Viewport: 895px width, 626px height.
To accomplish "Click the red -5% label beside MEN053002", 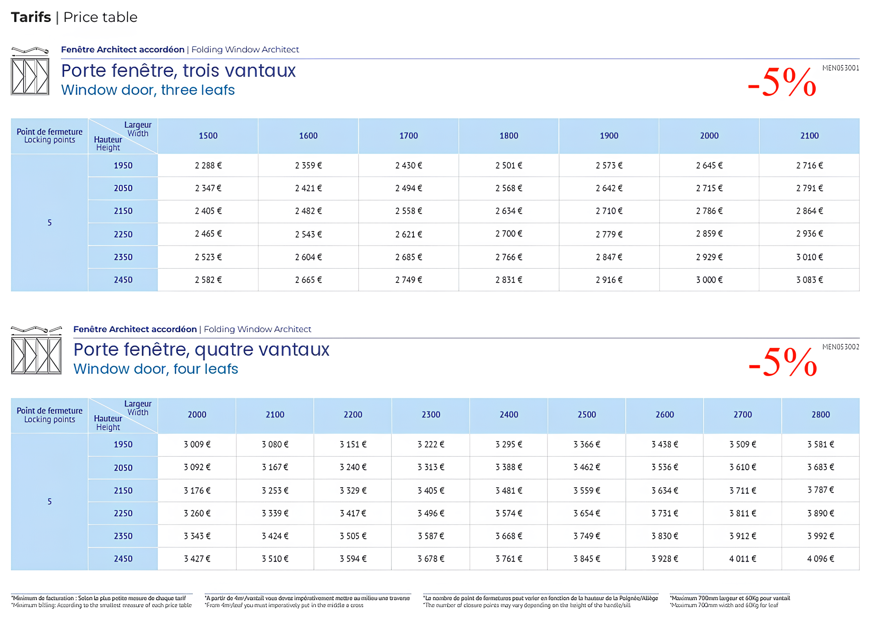I will click(x=782, y=362).
